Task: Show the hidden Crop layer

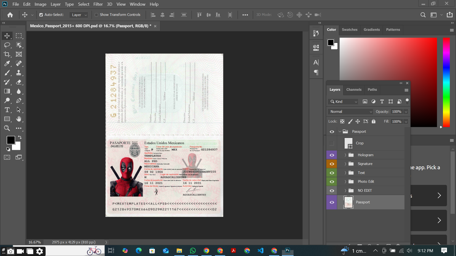Action: pos(332,143)
